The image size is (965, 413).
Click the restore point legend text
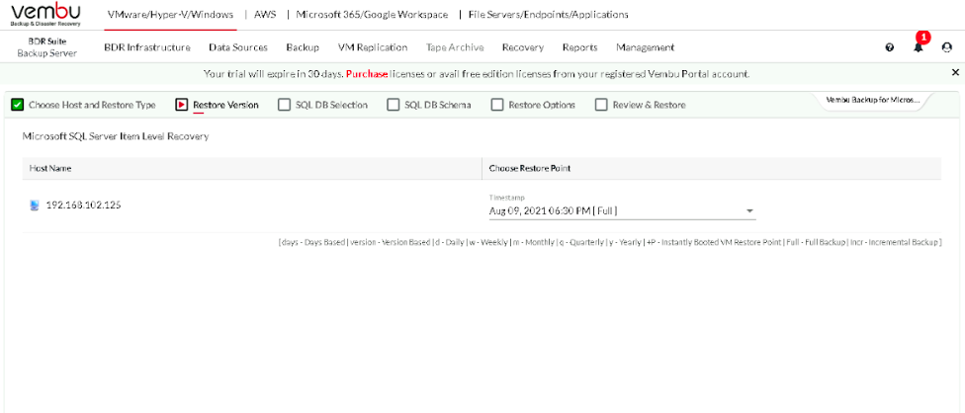[610, 243]
